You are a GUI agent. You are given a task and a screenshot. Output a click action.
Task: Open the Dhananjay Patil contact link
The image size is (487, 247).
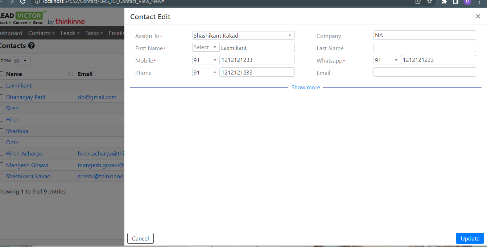25,97
